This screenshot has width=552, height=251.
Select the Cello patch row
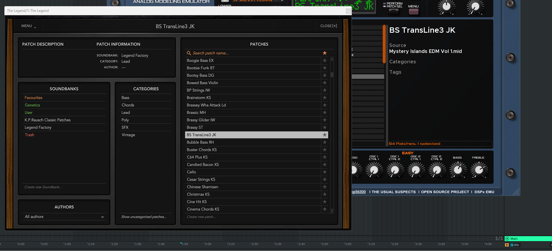click(x=253, y=172)
